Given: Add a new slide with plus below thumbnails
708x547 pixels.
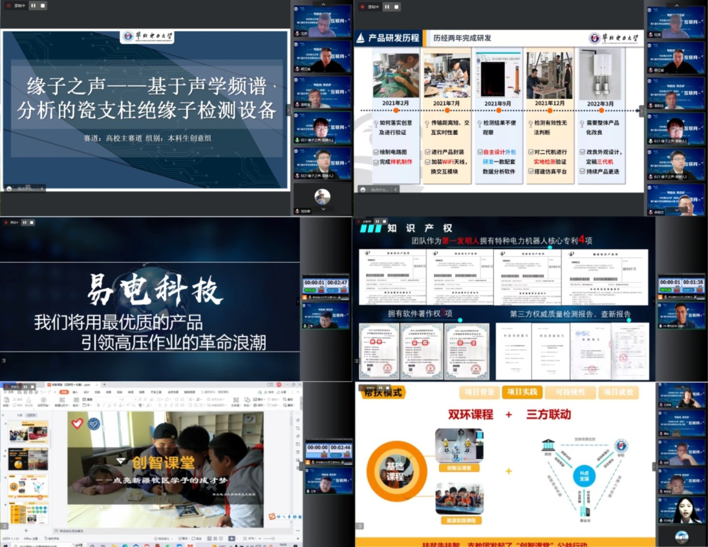Looking at the screenshot, I should (x=26, y=531).
